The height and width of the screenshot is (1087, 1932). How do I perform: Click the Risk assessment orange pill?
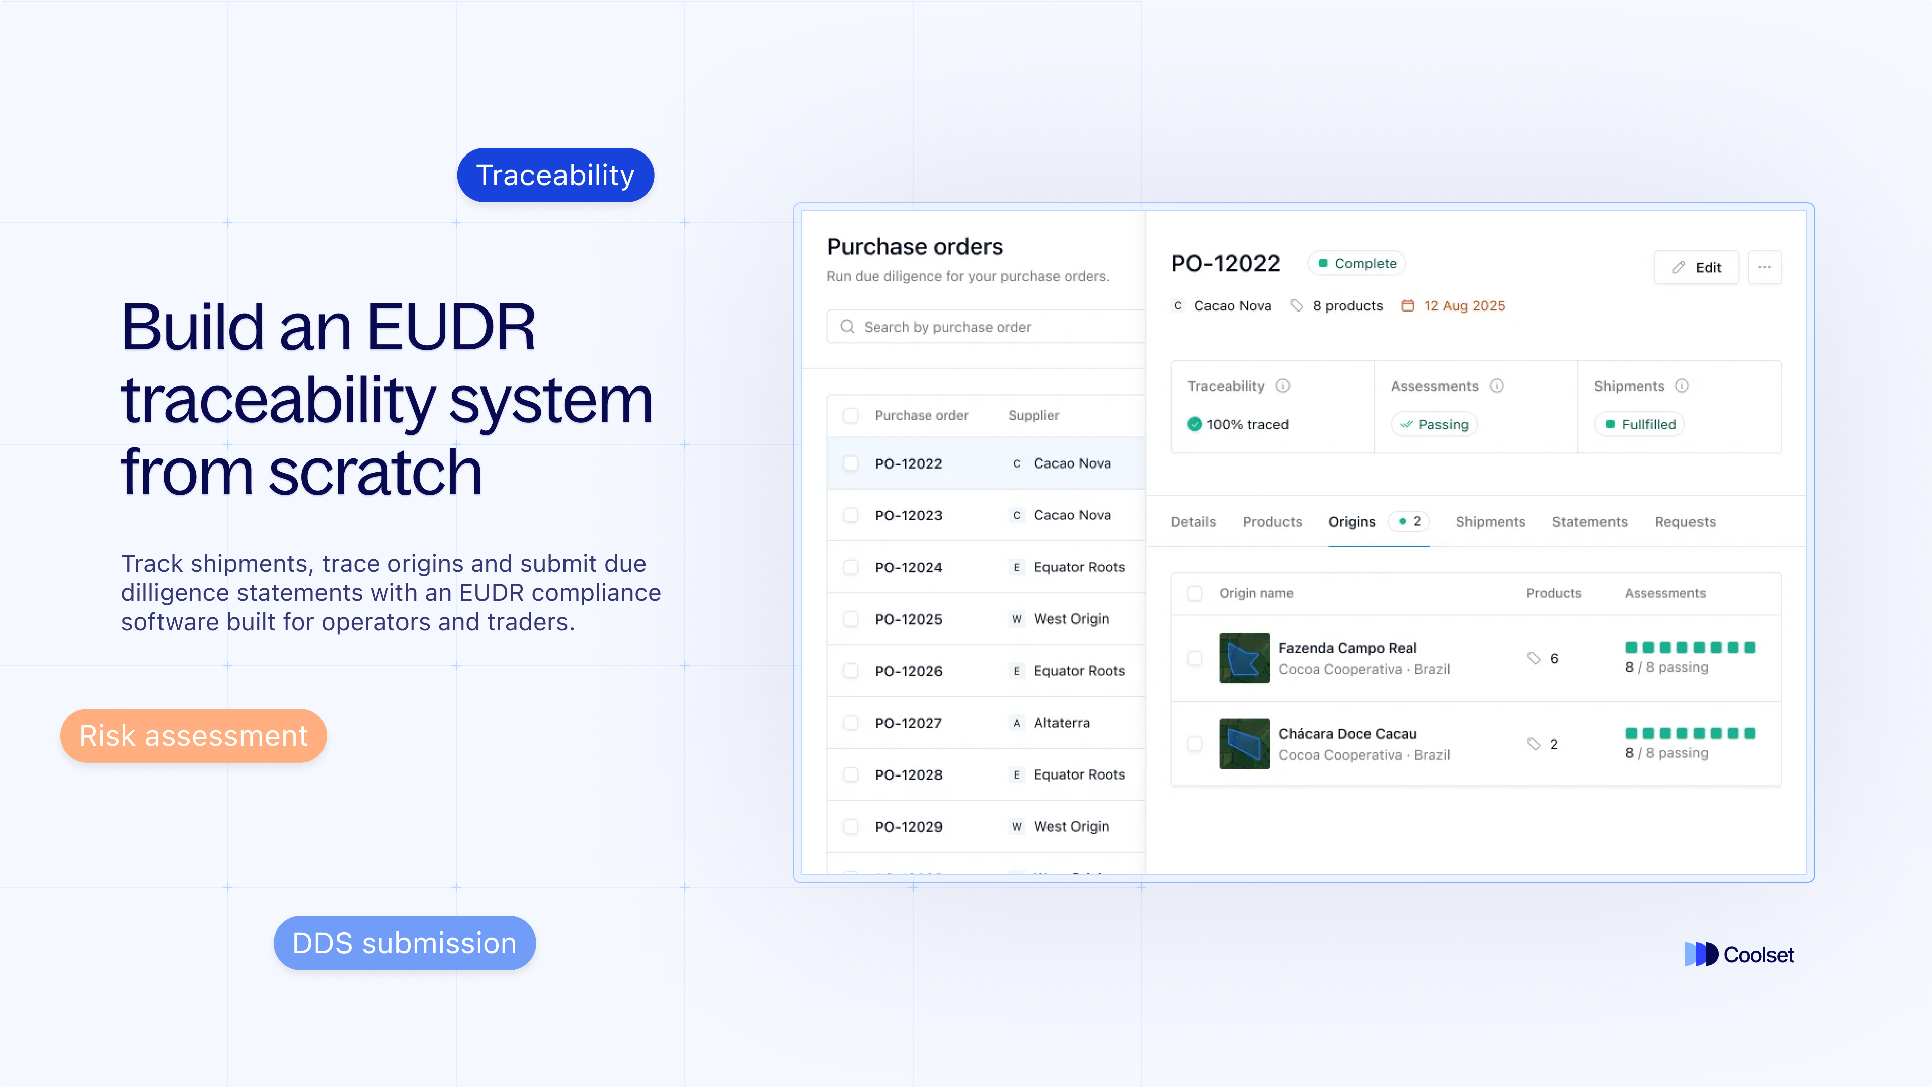pyautogui.click(x=194, y=735)
